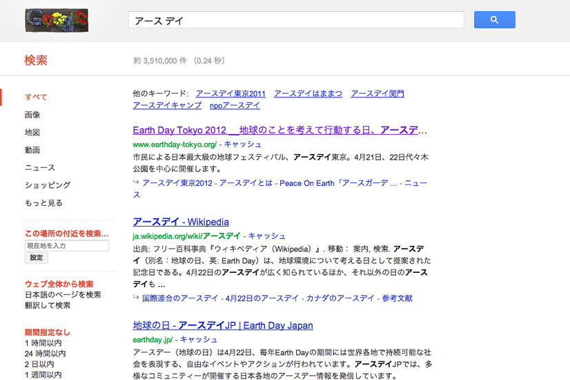Select ウェブ全体から検索 filter

59,284
